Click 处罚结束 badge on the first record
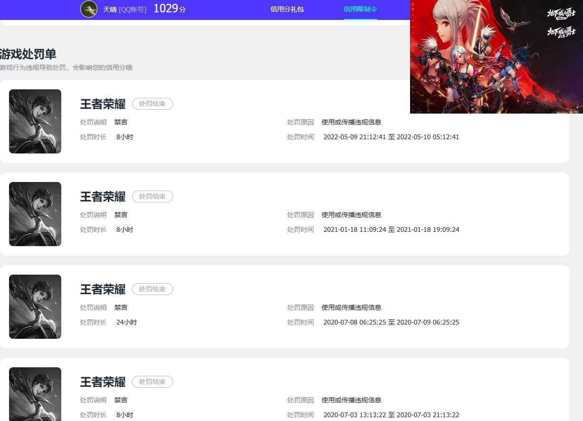The image size is (583, 421). (152, 104)
